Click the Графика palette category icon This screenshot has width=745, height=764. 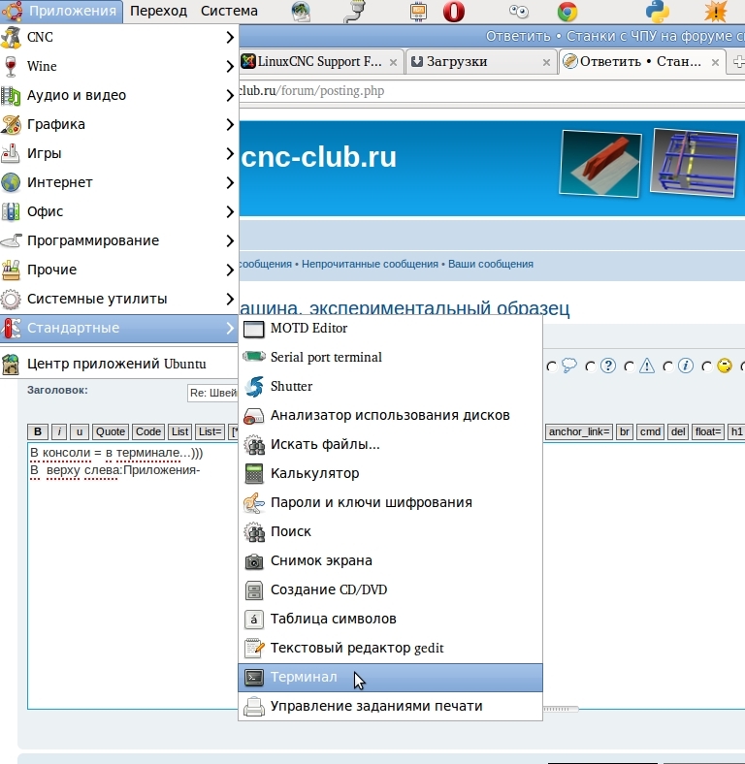[11, 125]
